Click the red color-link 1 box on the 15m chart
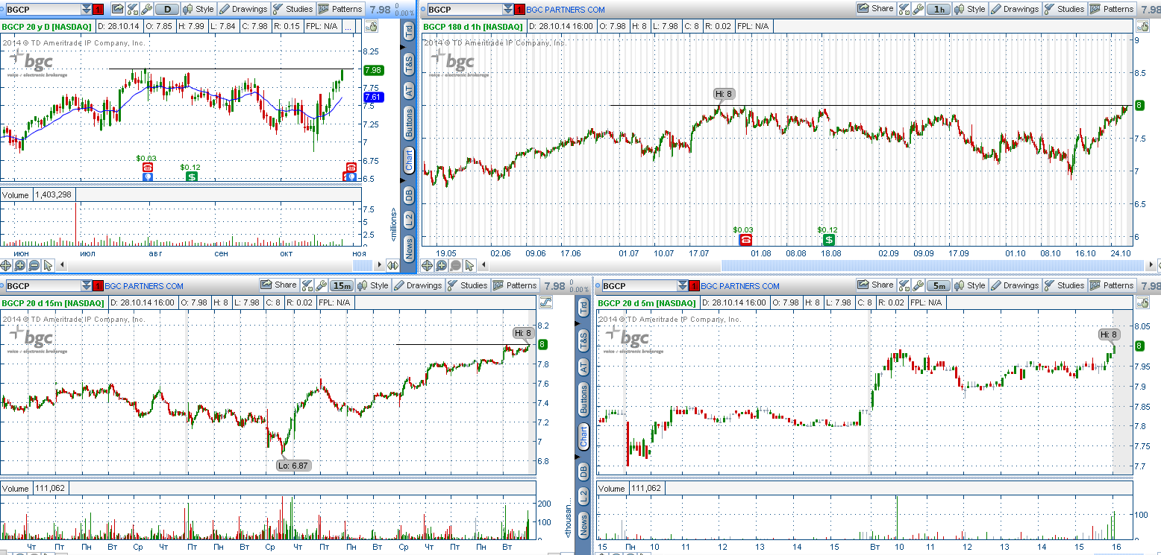Image resolution: width=1161 pixels, height=555 pixels. [98, 286]
